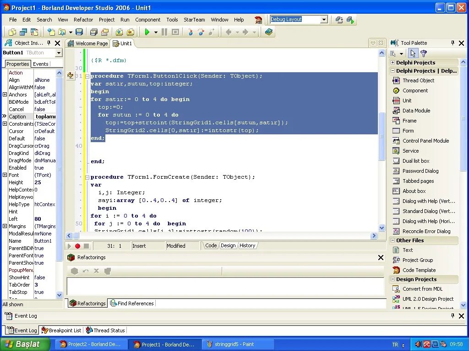Click the green Run program icon
469x351 pixels.
pyautogui.click(x=147, y=32)
